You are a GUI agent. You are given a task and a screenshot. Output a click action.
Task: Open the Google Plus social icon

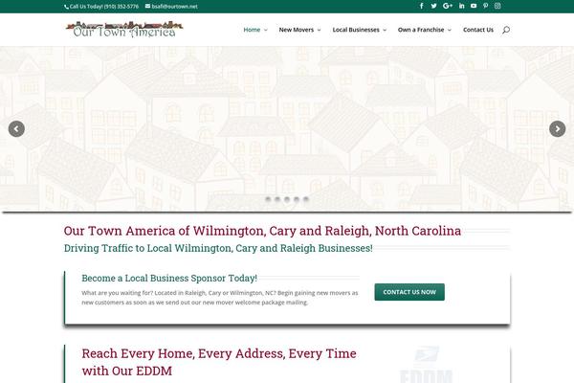448,6
